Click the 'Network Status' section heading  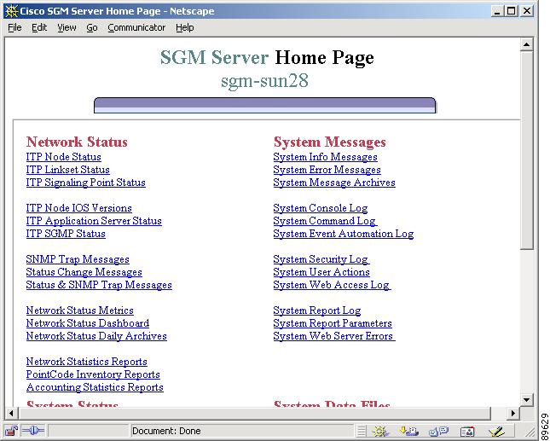77,142
